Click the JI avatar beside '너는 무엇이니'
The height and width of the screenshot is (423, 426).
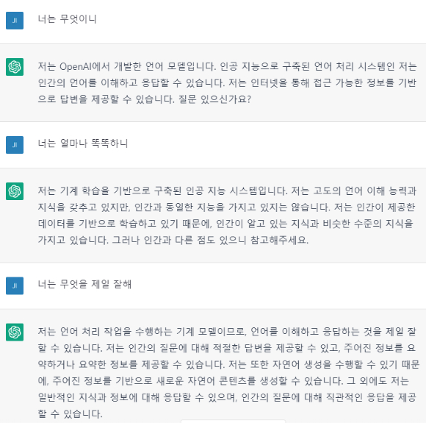[15, 21]
